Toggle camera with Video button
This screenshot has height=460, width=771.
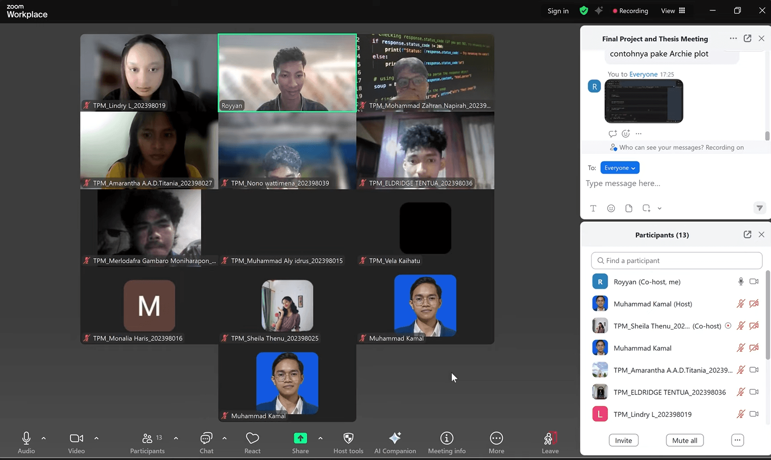pyautogui.click(x=76, y=442)
